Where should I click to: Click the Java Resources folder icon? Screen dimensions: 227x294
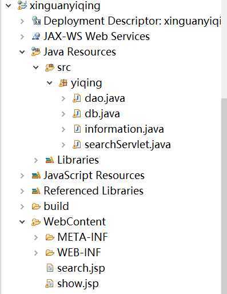click(x=36, y=51)
